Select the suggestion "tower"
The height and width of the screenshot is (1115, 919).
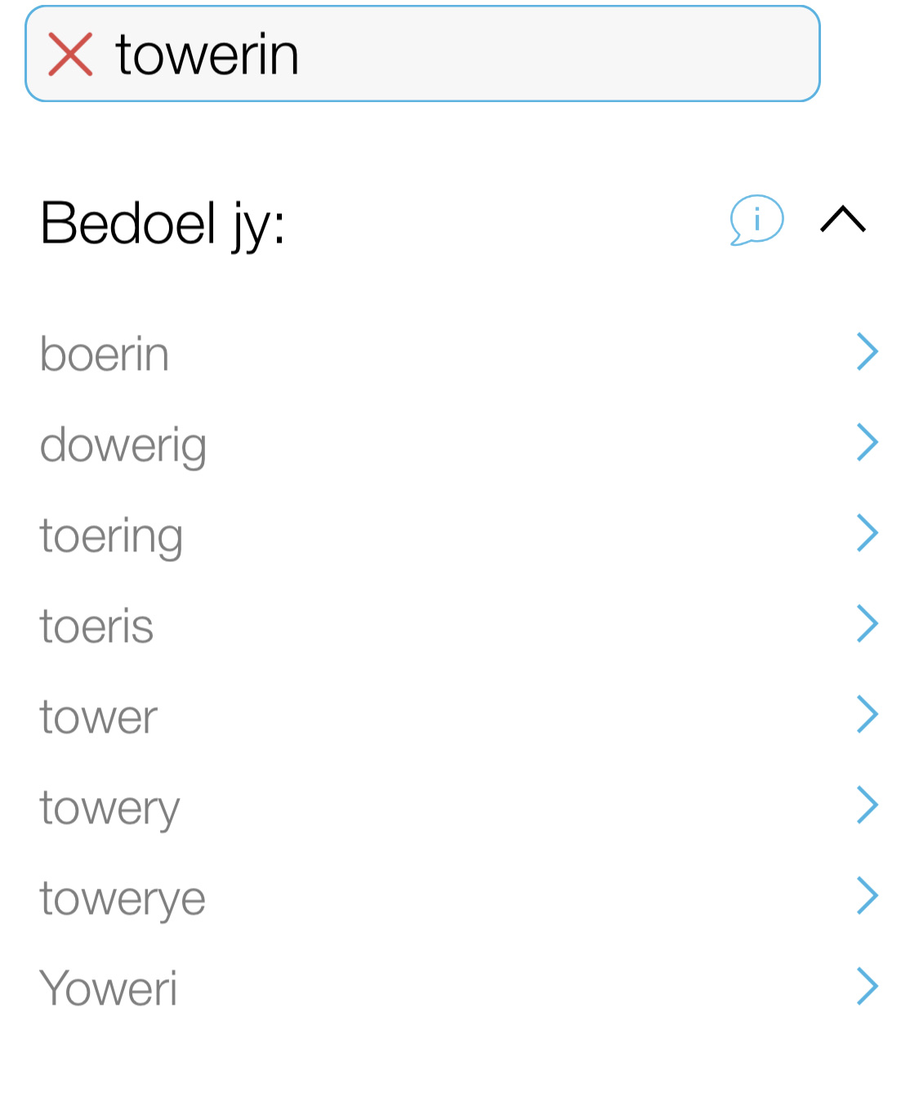99,717
